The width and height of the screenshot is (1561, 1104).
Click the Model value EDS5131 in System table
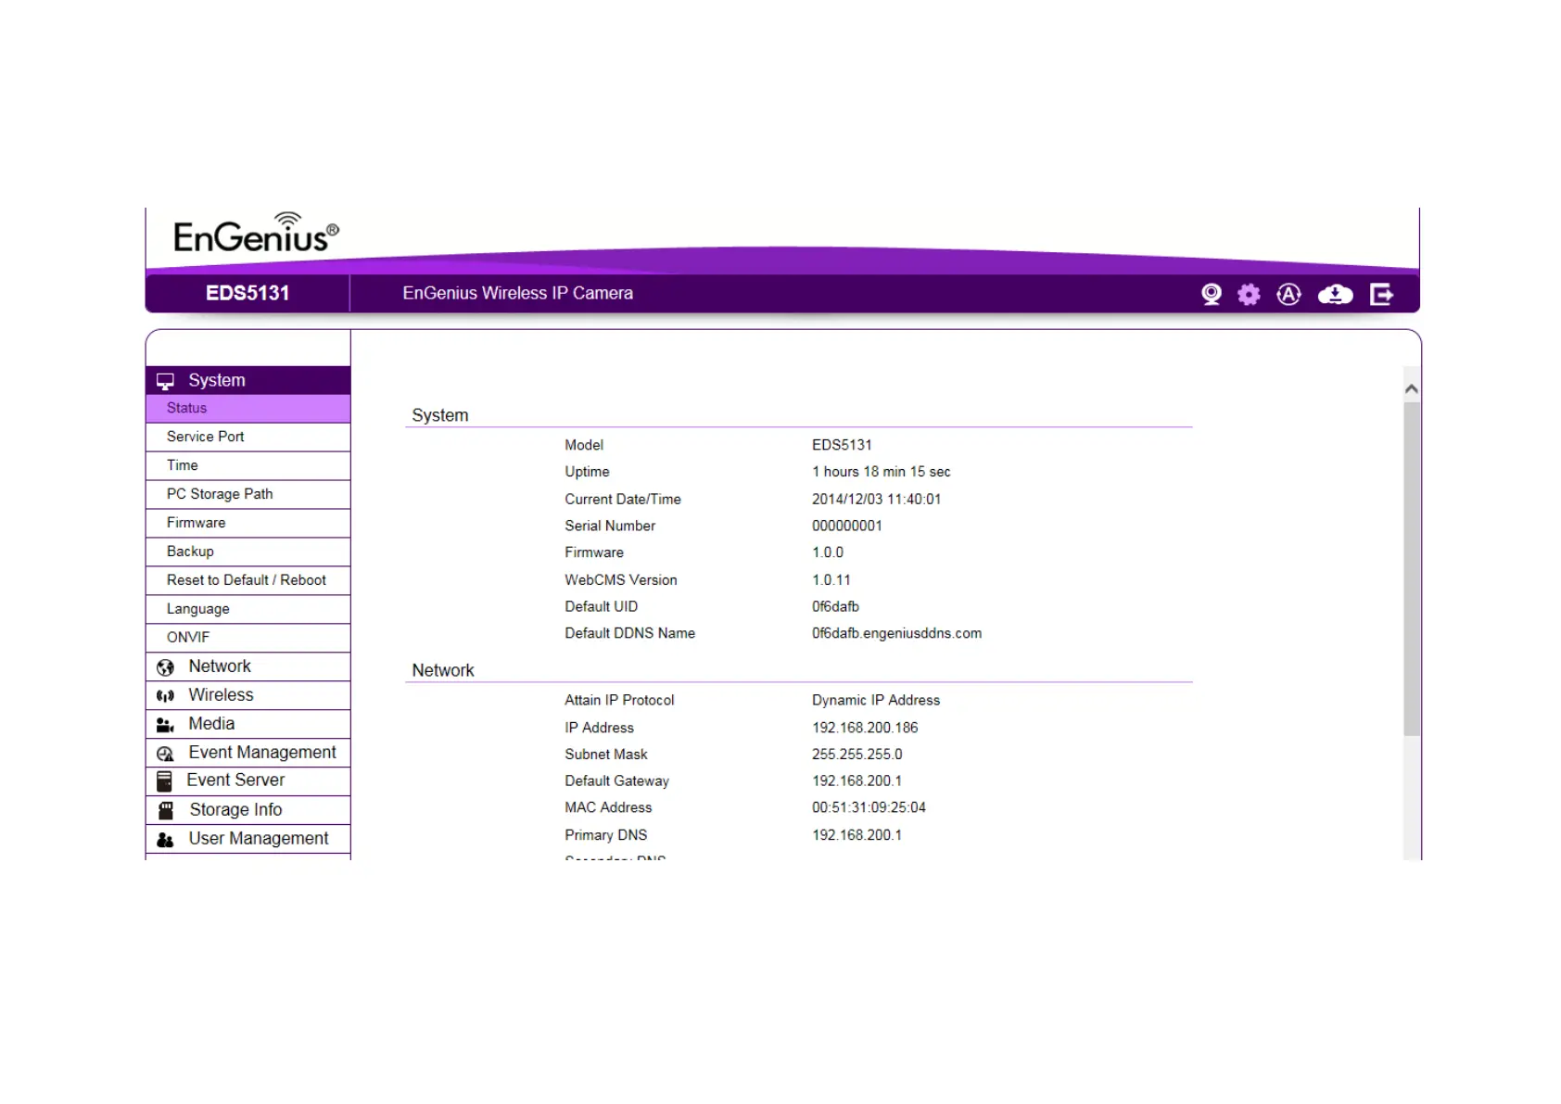(x=842, y=445)
